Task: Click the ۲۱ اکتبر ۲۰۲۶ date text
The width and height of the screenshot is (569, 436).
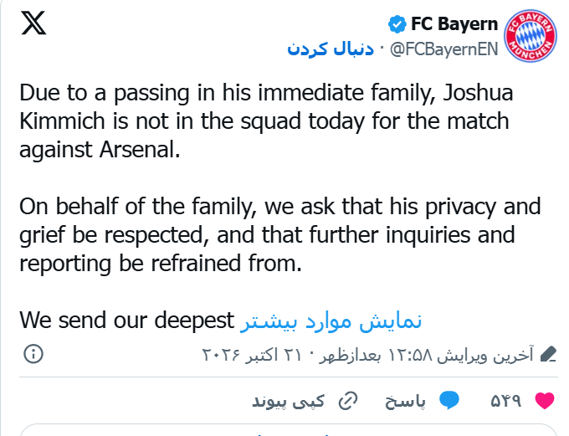Action: click(x=252, y=355)
